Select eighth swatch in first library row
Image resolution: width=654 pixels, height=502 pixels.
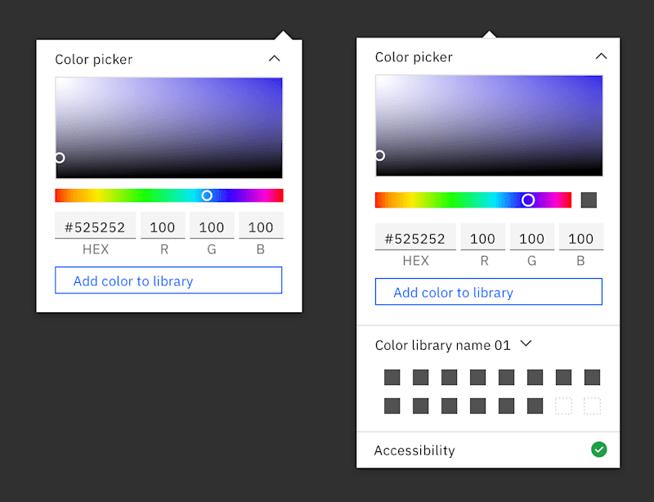click(592, 377)
